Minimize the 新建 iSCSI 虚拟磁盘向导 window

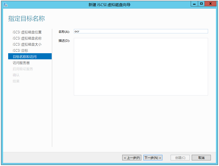pyautogui.click(x=194, y=4)
